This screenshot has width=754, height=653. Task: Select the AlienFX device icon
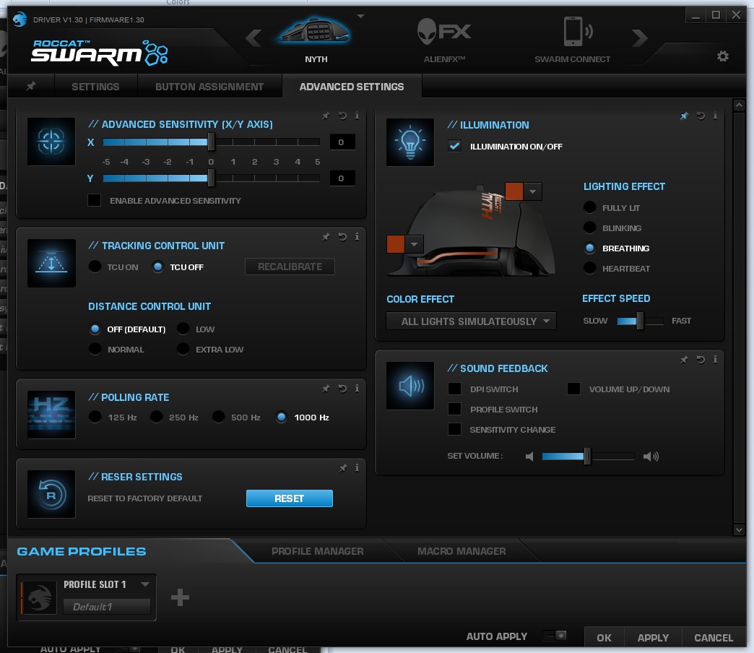tap(444, 33)
